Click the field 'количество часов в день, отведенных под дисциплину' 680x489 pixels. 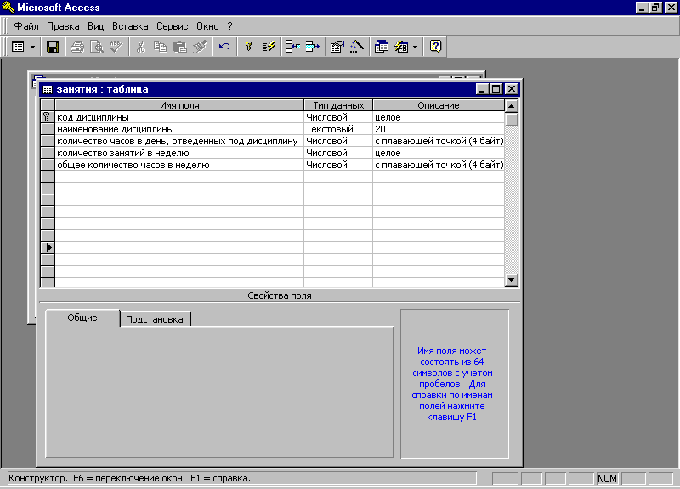(x=178, y=141)
